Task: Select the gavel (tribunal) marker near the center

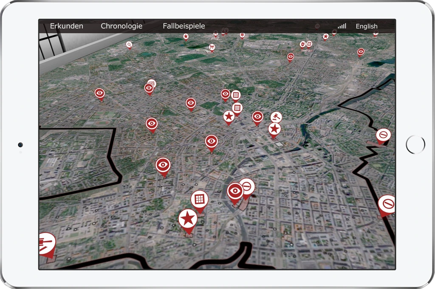Action: pos(276,117)
